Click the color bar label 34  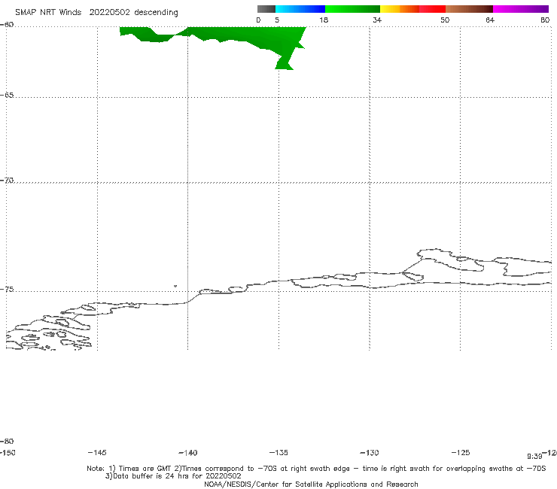[x=377, y=20]
